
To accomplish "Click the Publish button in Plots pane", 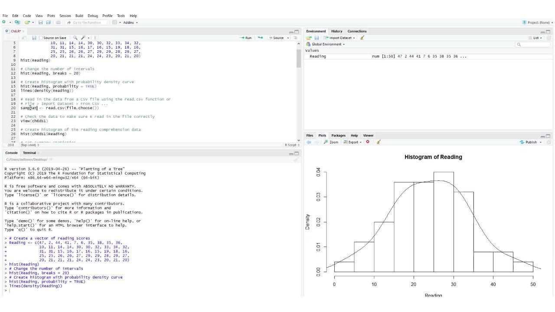I will pos(529,142).
